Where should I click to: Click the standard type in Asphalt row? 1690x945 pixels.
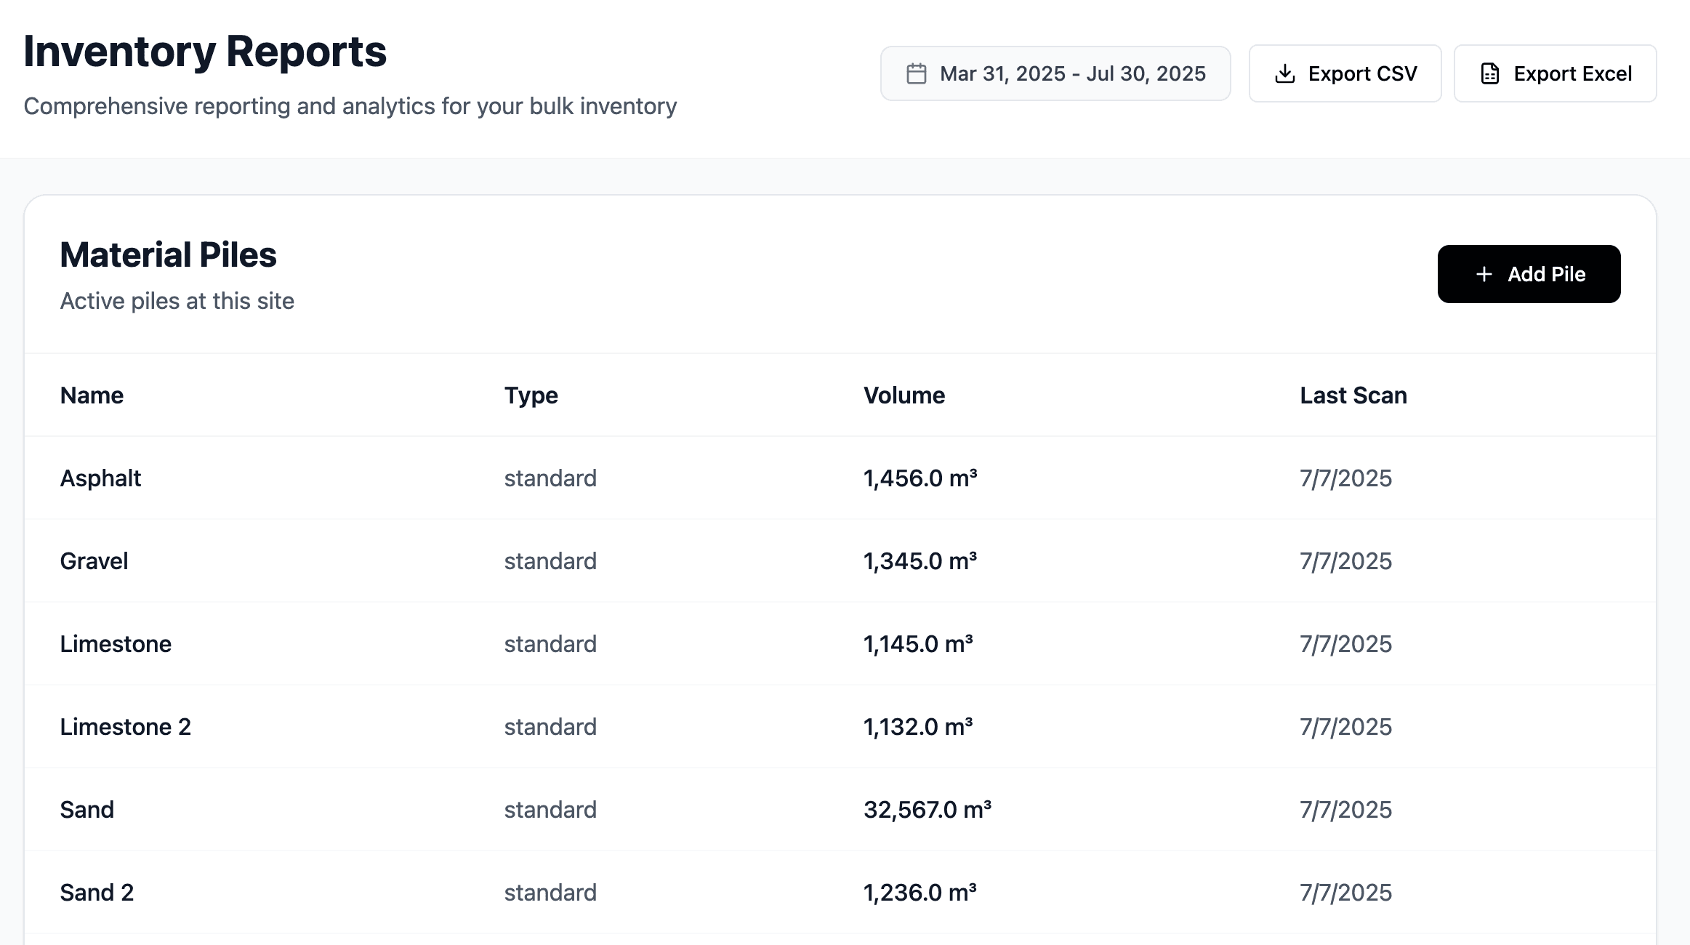(550, 478)
